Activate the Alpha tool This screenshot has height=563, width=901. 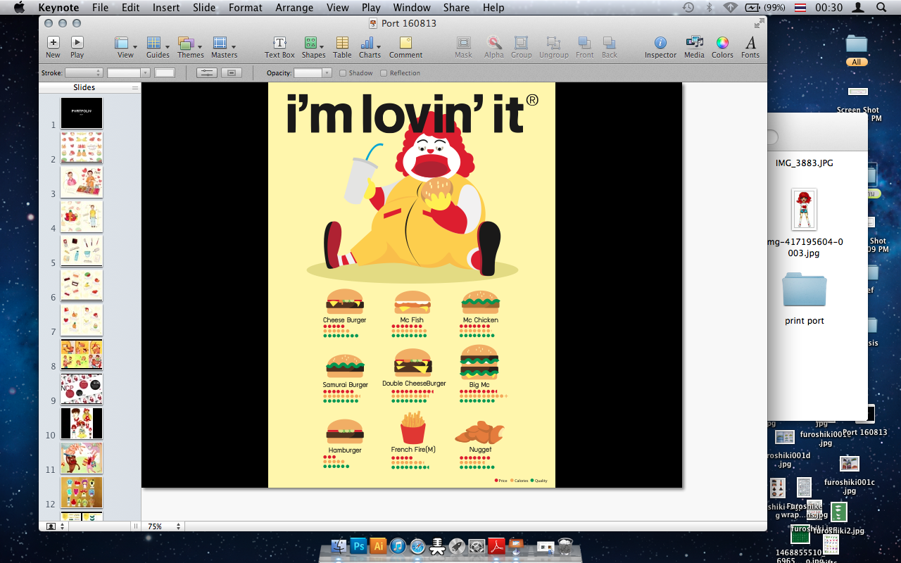tap(494, 47)
